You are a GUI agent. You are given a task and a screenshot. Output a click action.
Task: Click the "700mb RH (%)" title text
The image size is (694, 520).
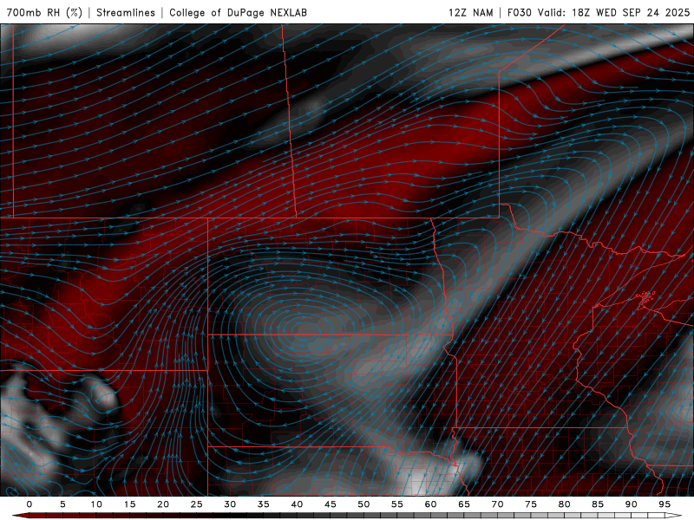click(45, 12)
